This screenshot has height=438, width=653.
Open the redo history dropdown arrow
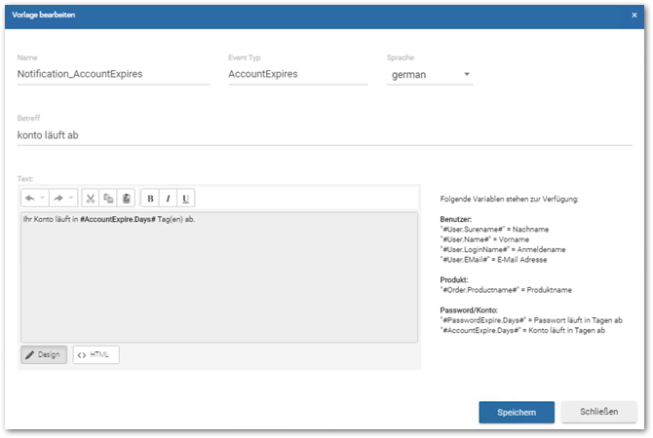[71, 198]
